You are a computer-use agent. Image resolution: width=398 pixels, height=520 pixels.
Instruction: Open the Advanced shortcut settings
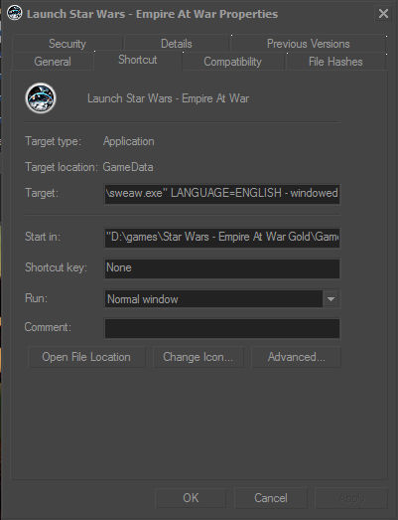[297, 357]
